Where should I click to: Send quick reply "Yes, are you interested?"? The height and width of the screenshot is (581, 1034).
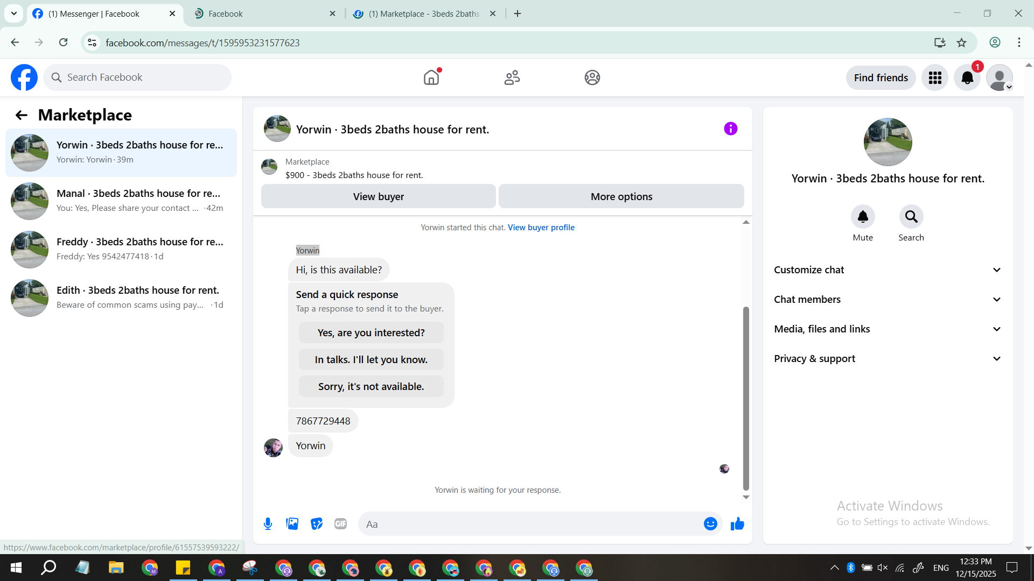click(371, 333)
